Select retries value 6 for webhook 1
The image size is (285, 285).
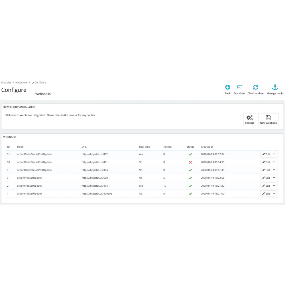coord(164,194)
